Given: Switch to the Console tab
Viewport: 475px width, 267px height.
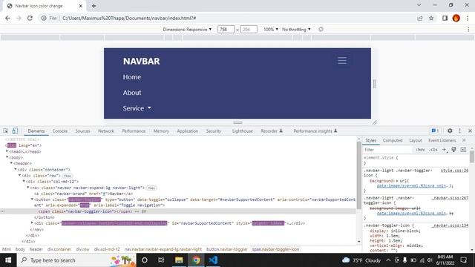Looking at the screenshot, I should (60, 131).
